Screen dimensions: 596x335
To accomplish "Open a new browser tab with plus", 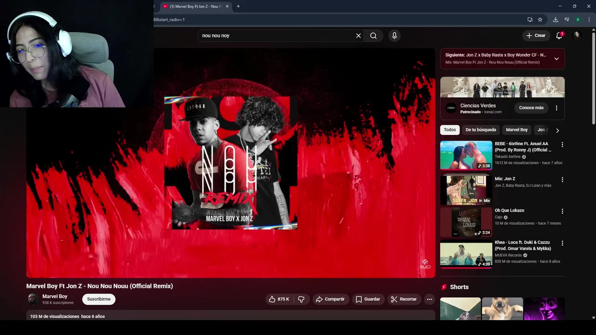I will [x=238, y=6].
